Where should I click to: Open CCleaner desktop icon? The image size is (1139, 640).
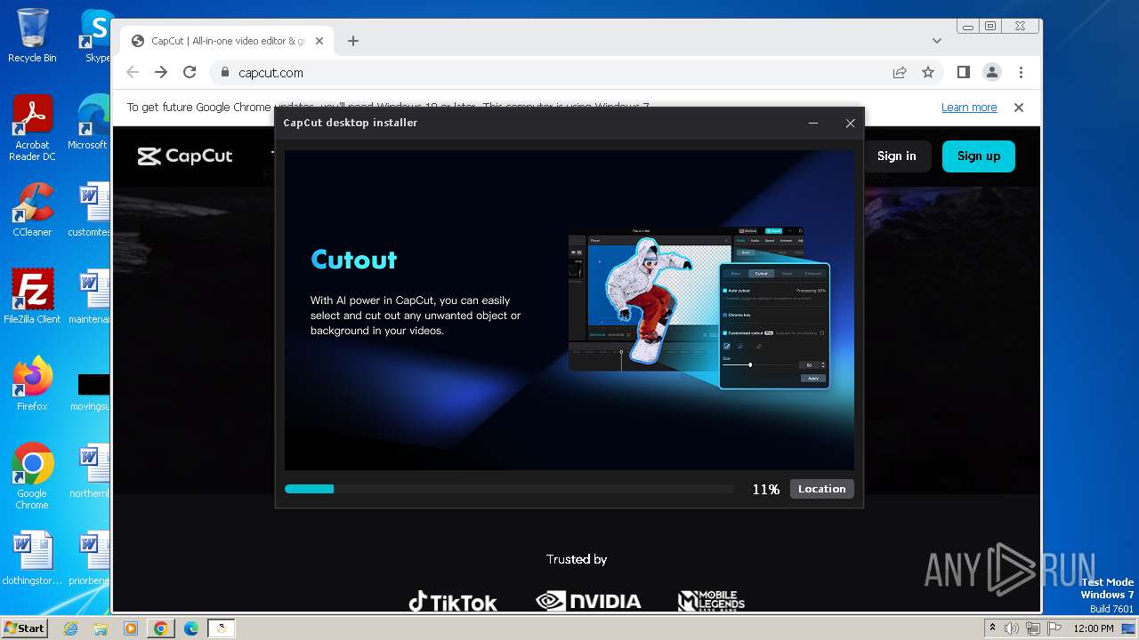click(32, 210)
